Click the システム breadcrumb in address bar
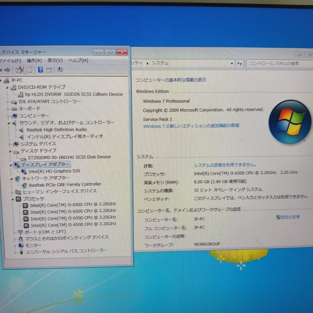 [160, 63]
